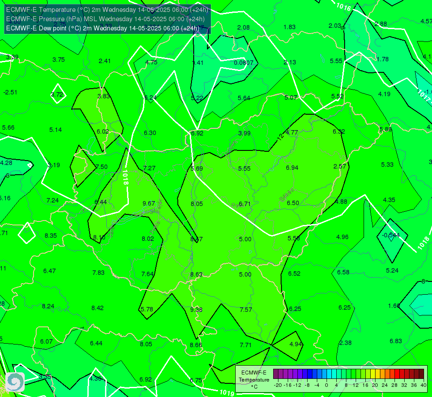Click the spiral cyclone logo icon
Screen dimensions: 432x397
click(x=15, y=382)
